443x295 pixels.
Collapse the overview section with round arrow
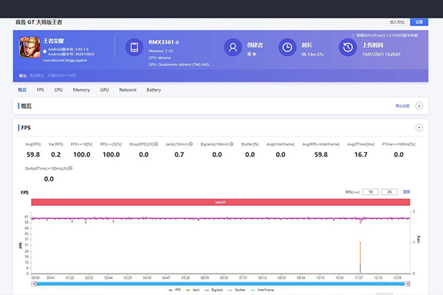(x=419, y=106)
